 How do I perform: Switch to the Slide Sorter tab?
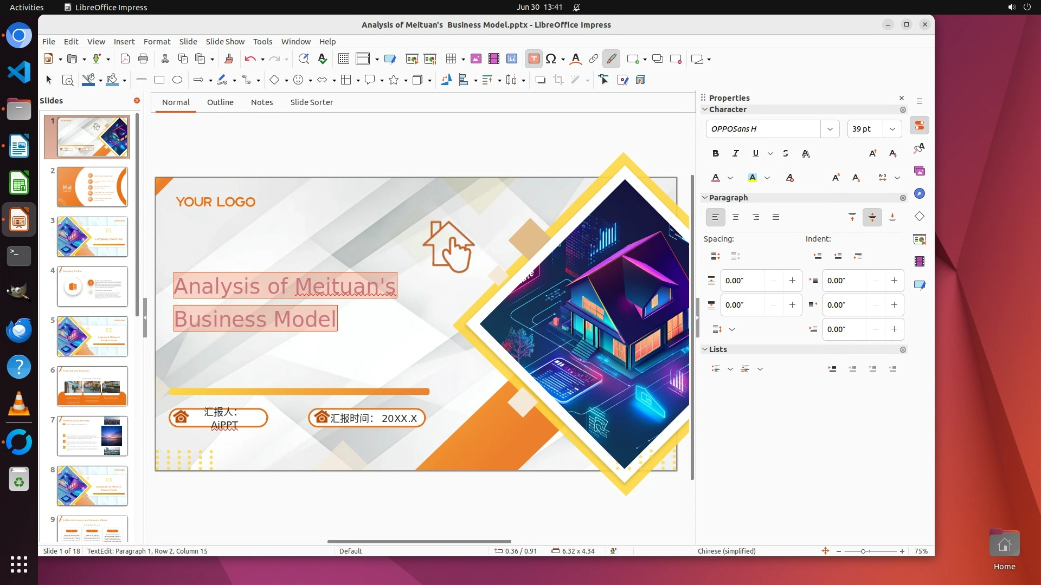click(x=311, y=102)
